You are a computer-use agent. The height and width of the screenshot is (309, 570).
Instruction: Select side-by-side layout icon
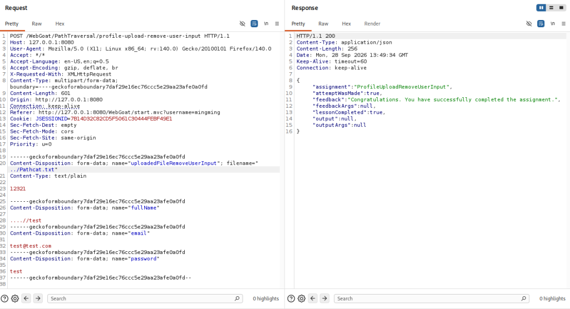[x=541, y=8]
